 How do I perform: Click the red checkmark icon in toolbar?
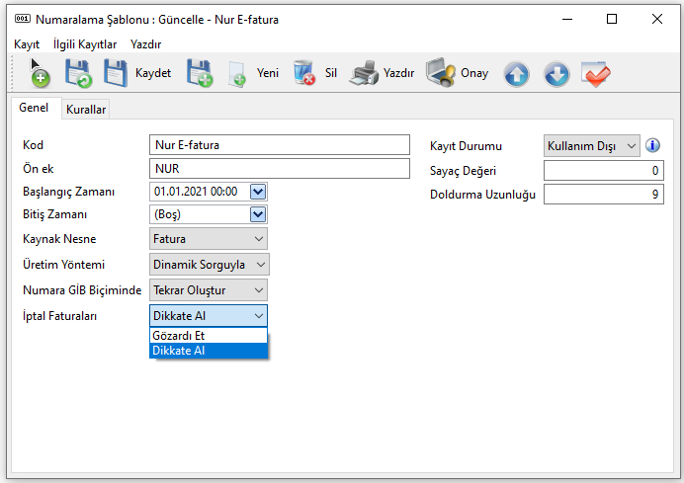pos(597,74)
